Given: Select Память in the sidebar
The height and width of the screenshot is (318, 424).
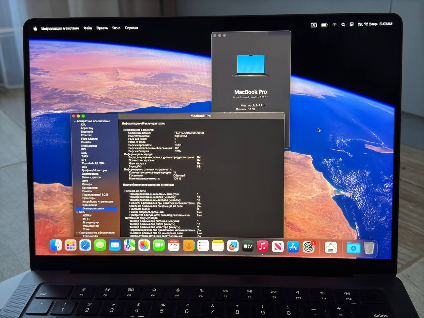Looking at the screenshot, I should click(87, 191).
